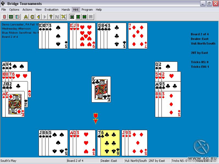Open the Options menu
This screenshot has height=164, width=219.
14,10
